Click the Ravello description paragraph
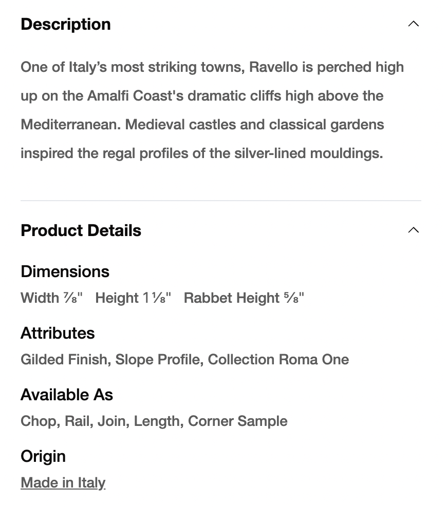Viewport: 447px width, 507px height. [x=212, y=110]
